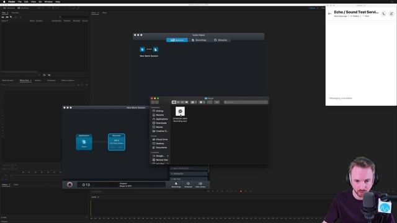397x223 pixels.
Task: Open Finder action gear dropdown
Action: [x=202, y=102]
